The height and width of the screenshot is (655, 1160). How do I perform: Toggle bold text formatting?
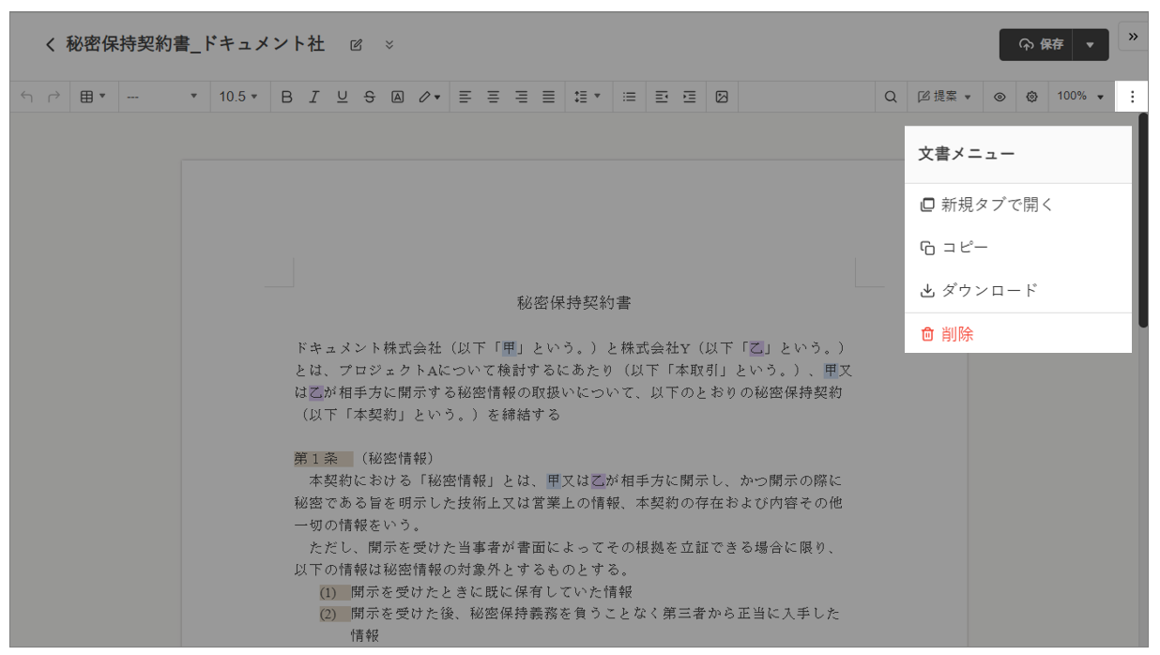[287, 97]
